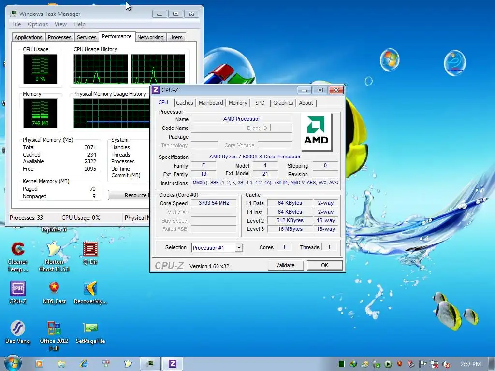Viewport: 495px width, 371px height.
Task: Click the Level 3 16 MBytes cache value
Action: pos(290,229)
